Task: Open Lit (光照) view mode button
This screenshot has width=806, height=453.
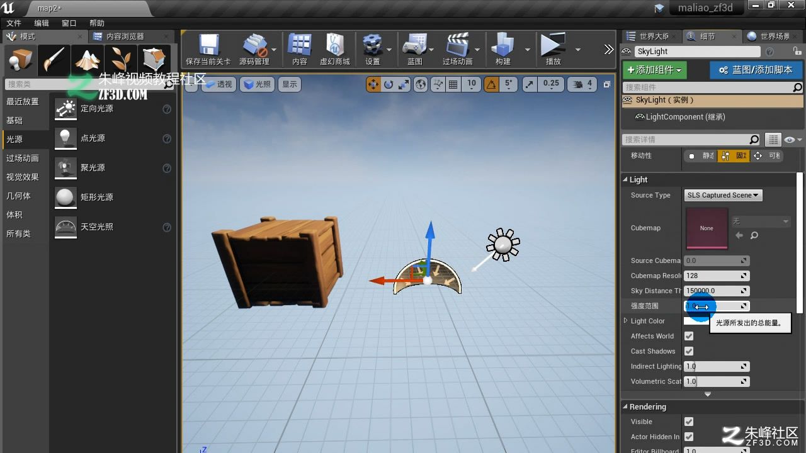Action: click(258, 84)
